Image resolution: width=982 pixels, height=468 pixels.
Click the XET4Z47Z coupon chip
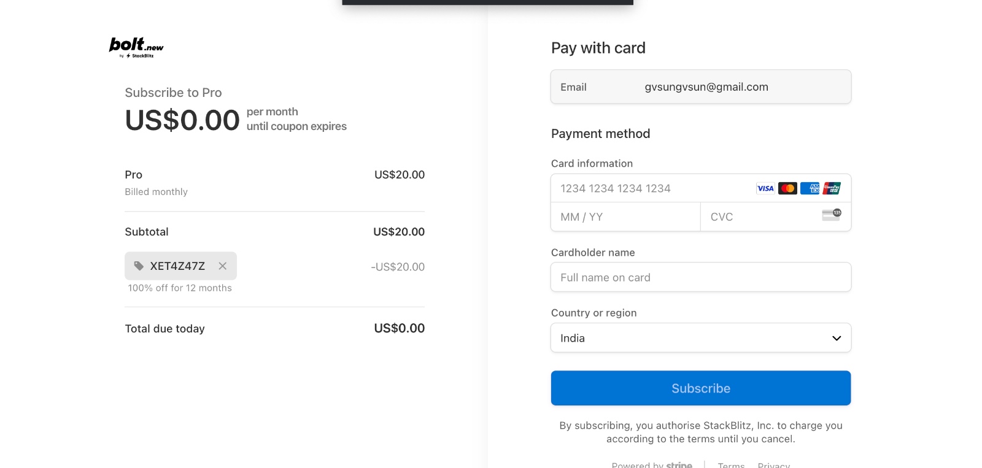[x=177, y=266]
